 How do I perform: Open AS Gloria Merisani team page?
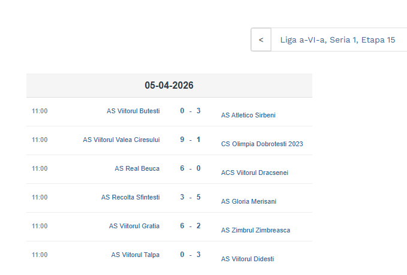[248, 201]
